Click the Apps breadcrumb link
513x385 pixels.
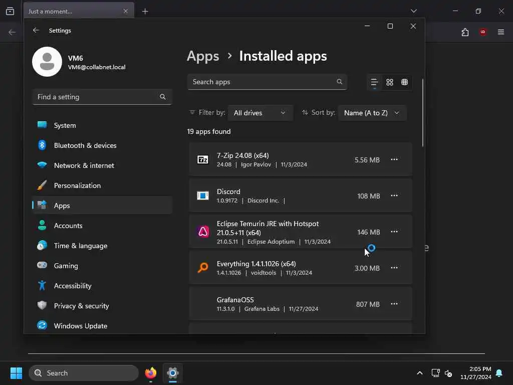click(x=203, y=56)
